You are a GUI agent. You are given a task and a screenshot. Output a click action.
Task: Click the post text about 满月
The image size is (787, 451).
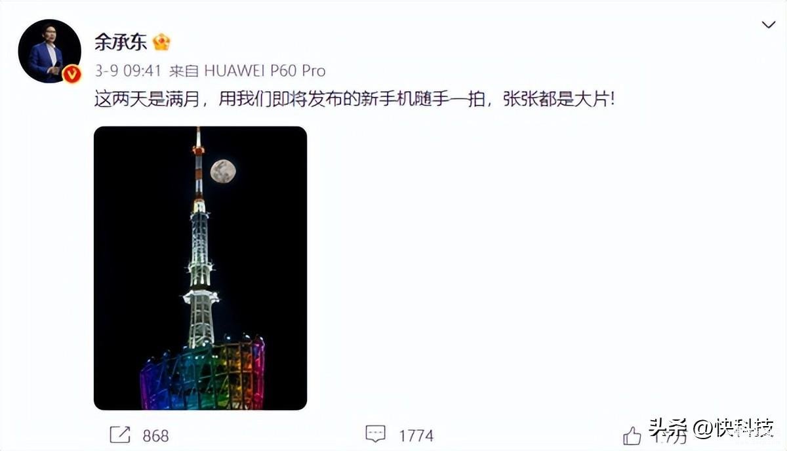(355, 100)
